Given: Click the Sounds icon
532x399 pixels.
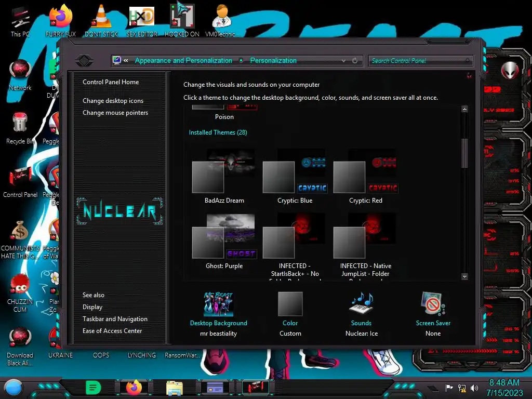Looking at the screenshot, I should tap(362, 303).
